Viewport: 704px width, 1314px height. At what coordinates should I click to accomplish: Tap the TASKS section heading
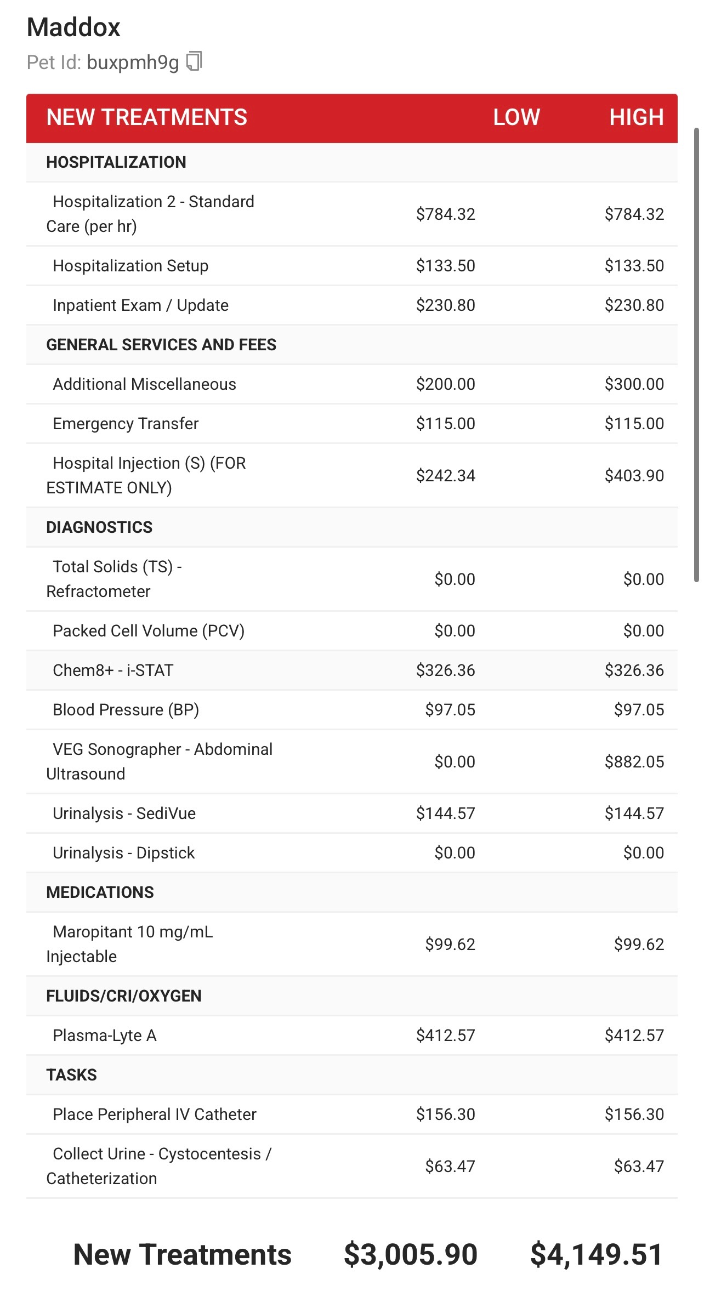click(71, 1075)
